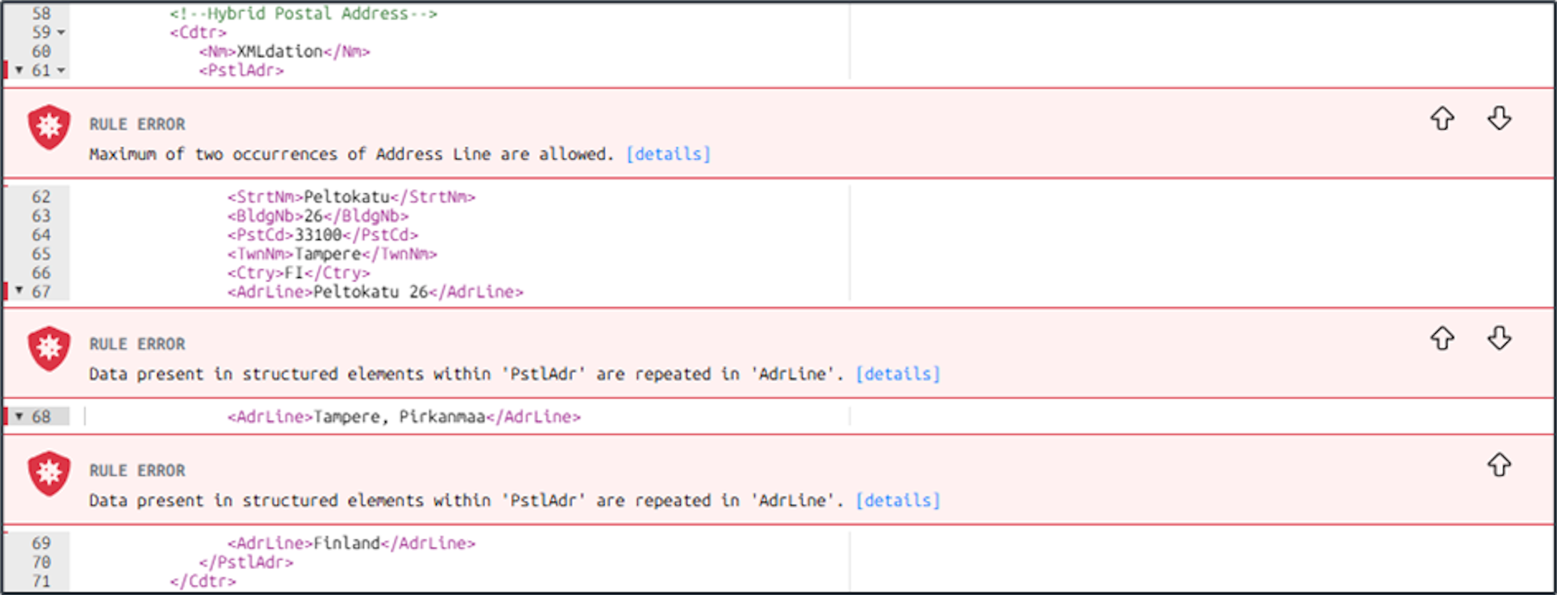This screenshot has height=595, width=1557.
Task: Open details link in error below line 67
Action: [x=898, y=374]
